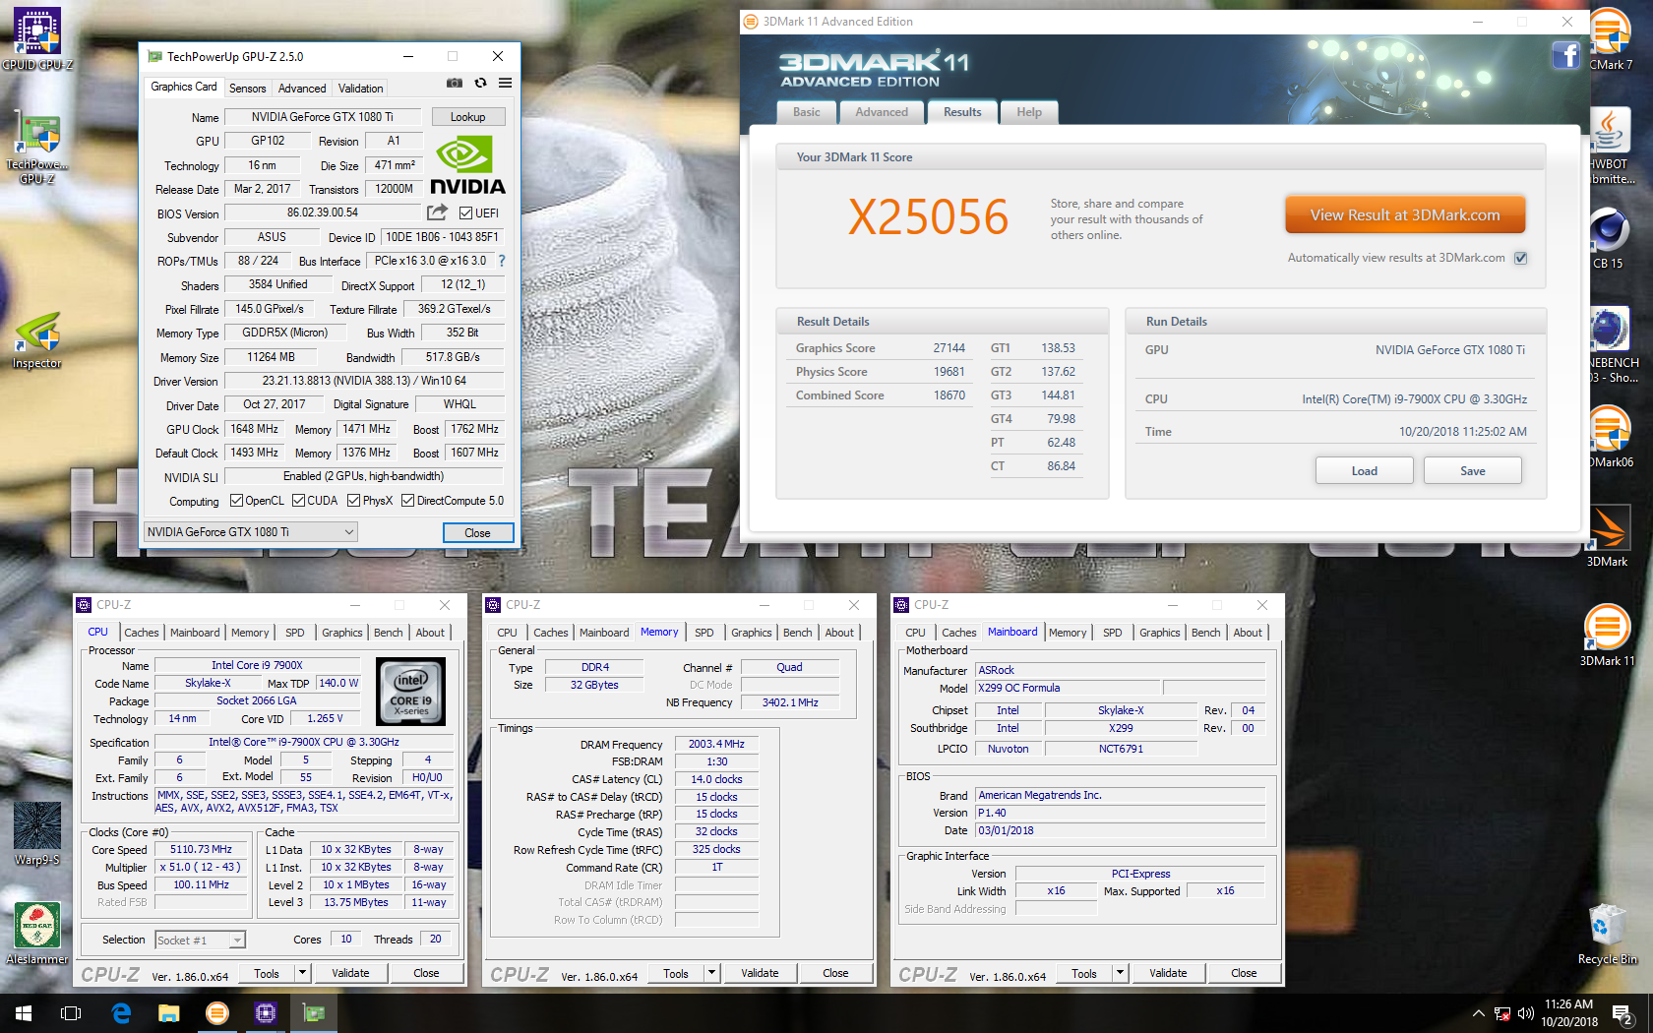Open the Aleslammer desktop icon
The width and height of the screenshot is (1653, 1033).
click(x=37, y=934)
